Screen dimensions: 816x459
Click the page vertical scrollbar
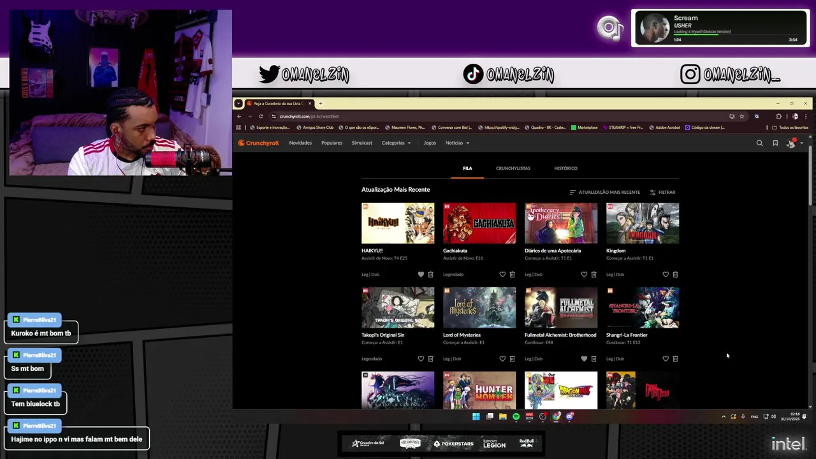(810, 175)
